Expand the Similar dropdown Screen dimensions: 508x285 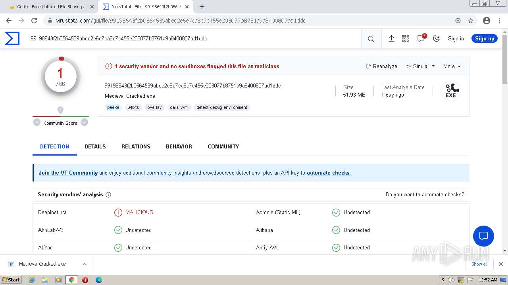click(420, 66)
